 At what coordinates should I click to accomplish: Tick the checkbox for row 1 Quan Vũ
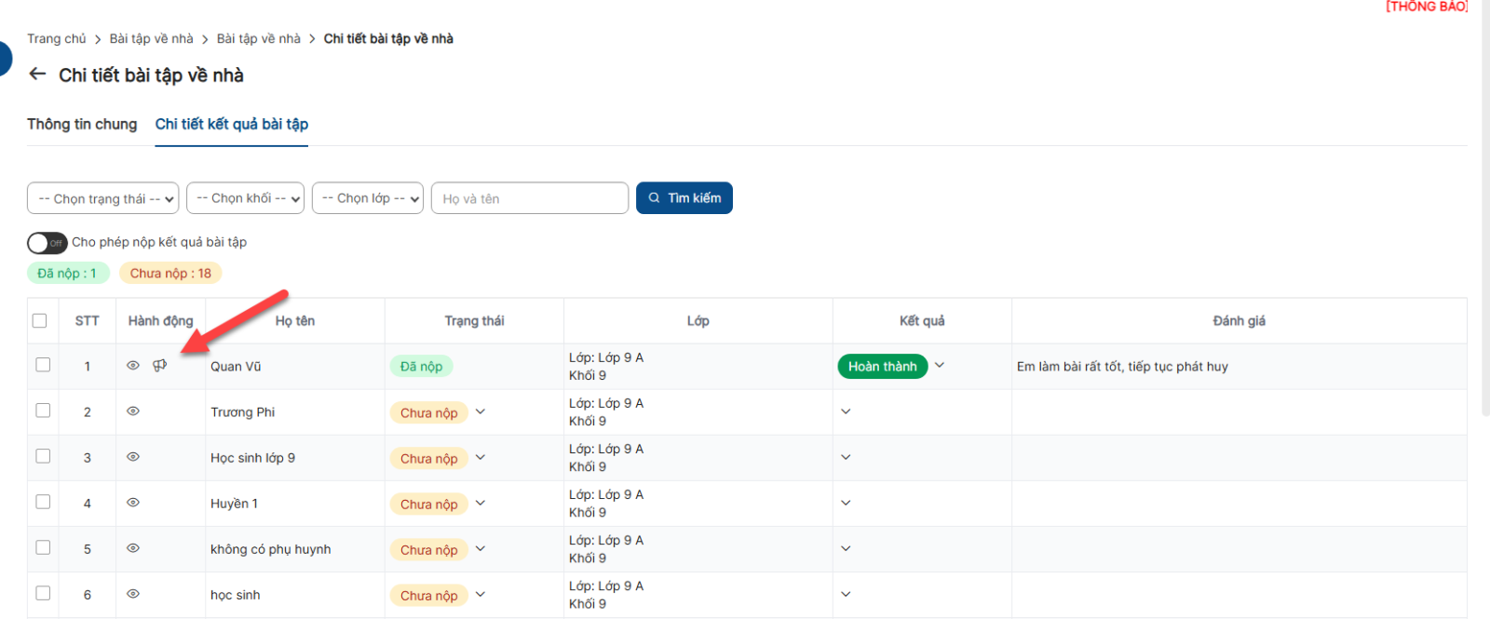coord(43,365)
